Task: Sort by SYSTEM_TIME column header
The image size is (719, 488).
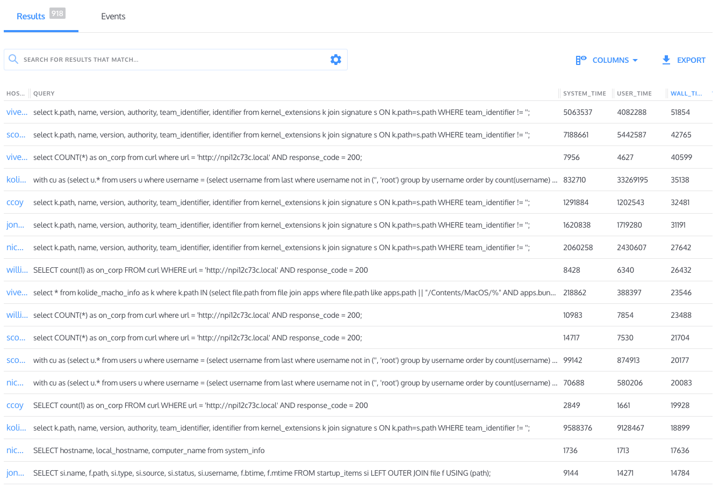Action: point(584,93)
